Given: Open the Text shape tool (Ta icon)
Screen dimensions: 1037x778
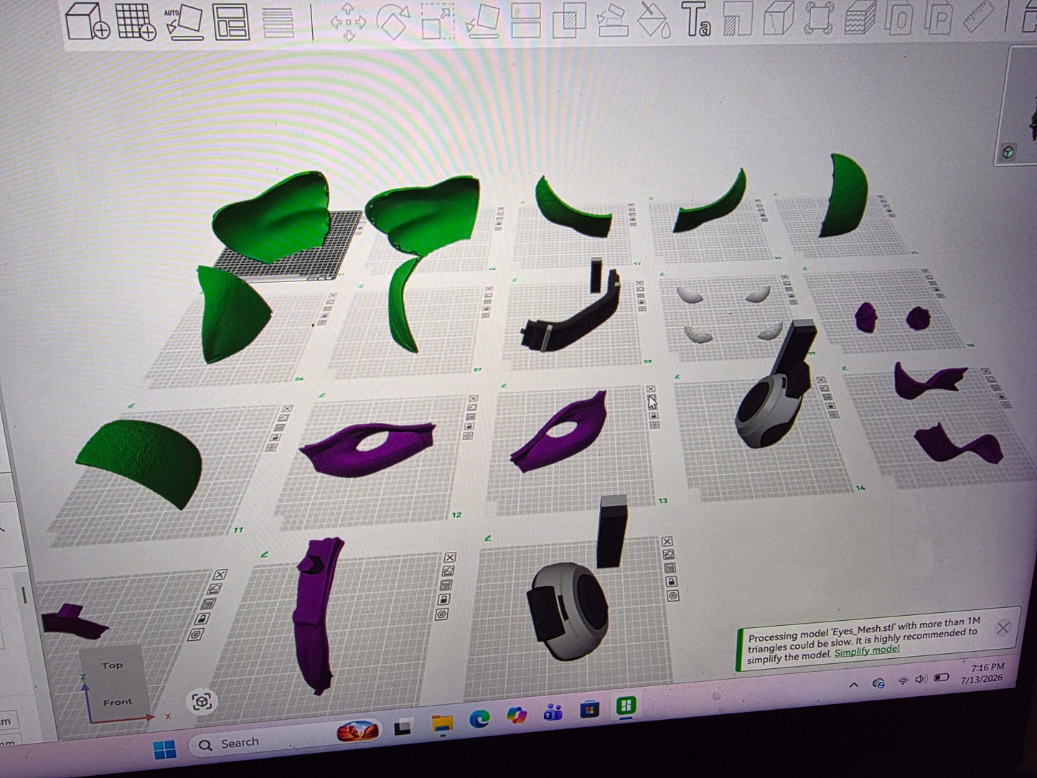Looking at the screenshot, I should click(x=695, y=20).
